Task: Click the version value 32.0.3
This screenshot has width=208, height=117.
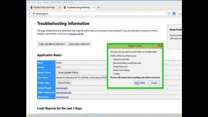Action: tap(58, 67)
